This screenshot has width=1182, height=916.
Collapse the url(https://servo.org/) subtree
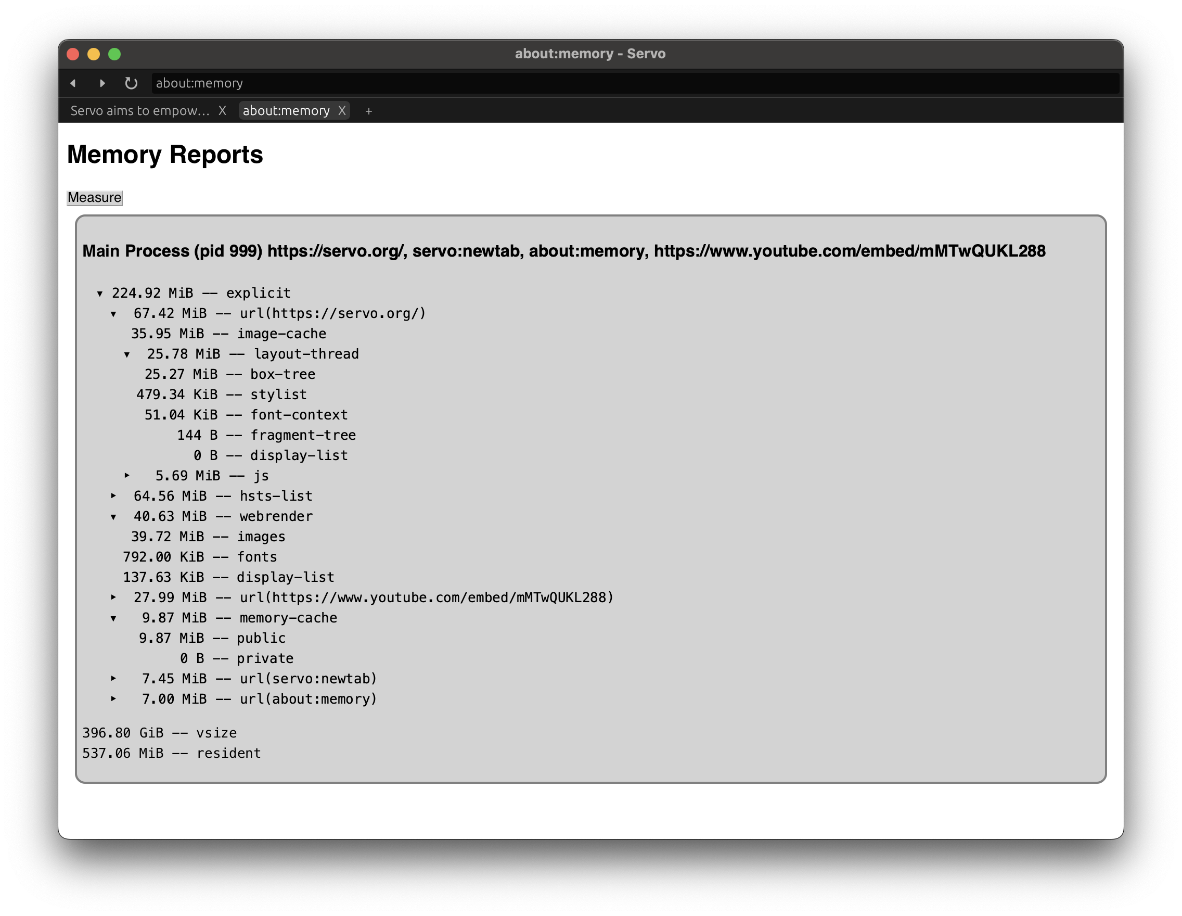(x=113, y=313)
